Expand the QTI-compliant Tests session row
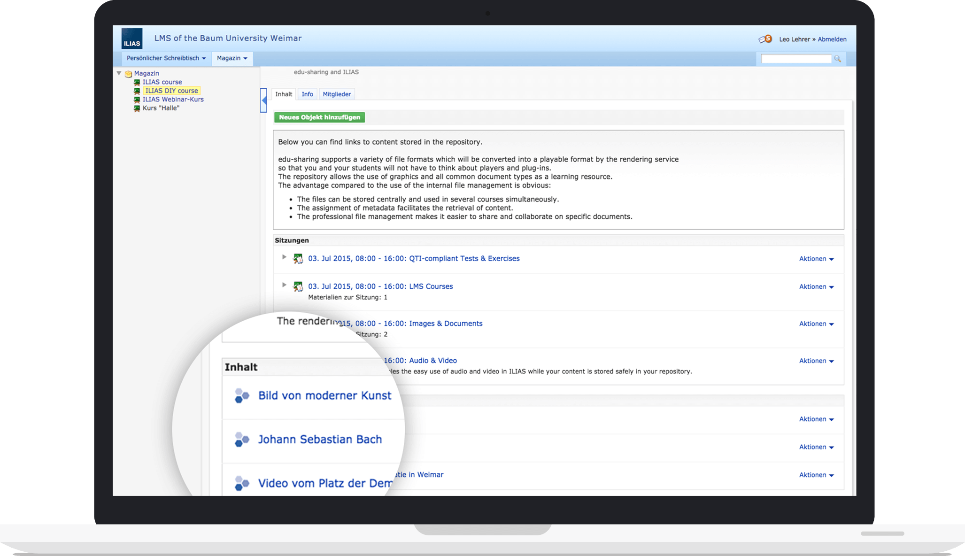 [x=284, y=258]
